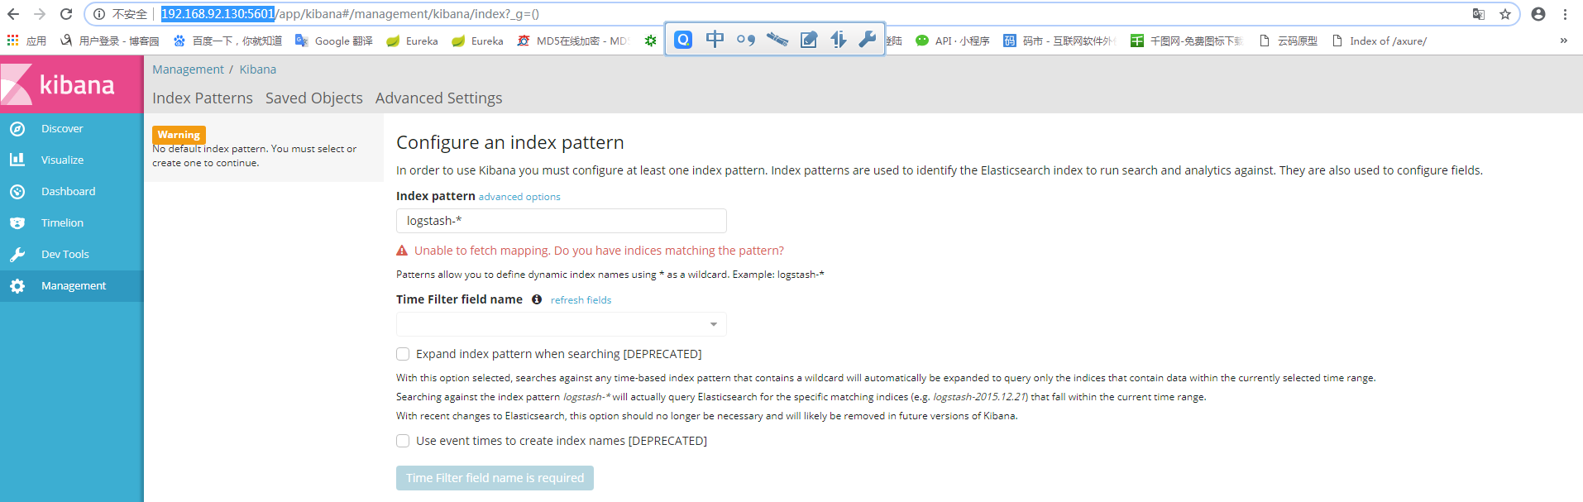Open the 用户登录 - 博客园 bookmark
Image resolution: width=1583 pixels, height=502 pixels.
point(109,41)
